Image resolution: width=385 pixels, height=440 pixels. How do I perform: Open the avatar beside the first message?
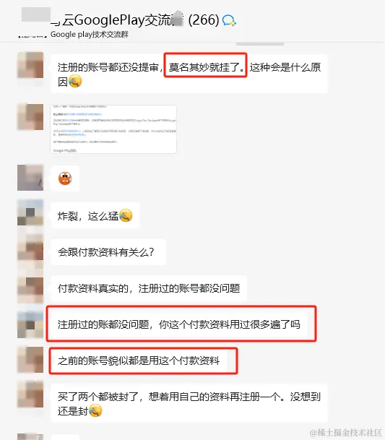click(x=30, y=65)
